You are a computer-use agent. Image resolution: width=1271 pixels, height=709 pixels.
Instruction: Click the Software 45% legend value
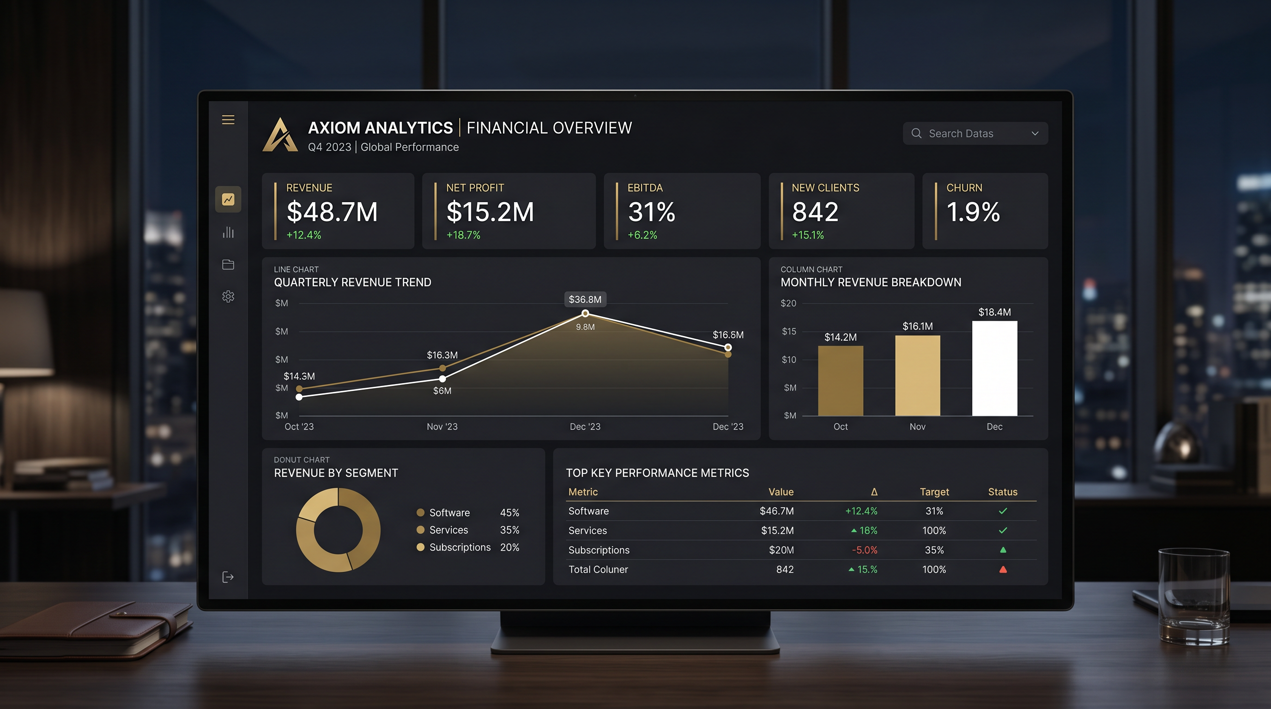pos(509,512)
